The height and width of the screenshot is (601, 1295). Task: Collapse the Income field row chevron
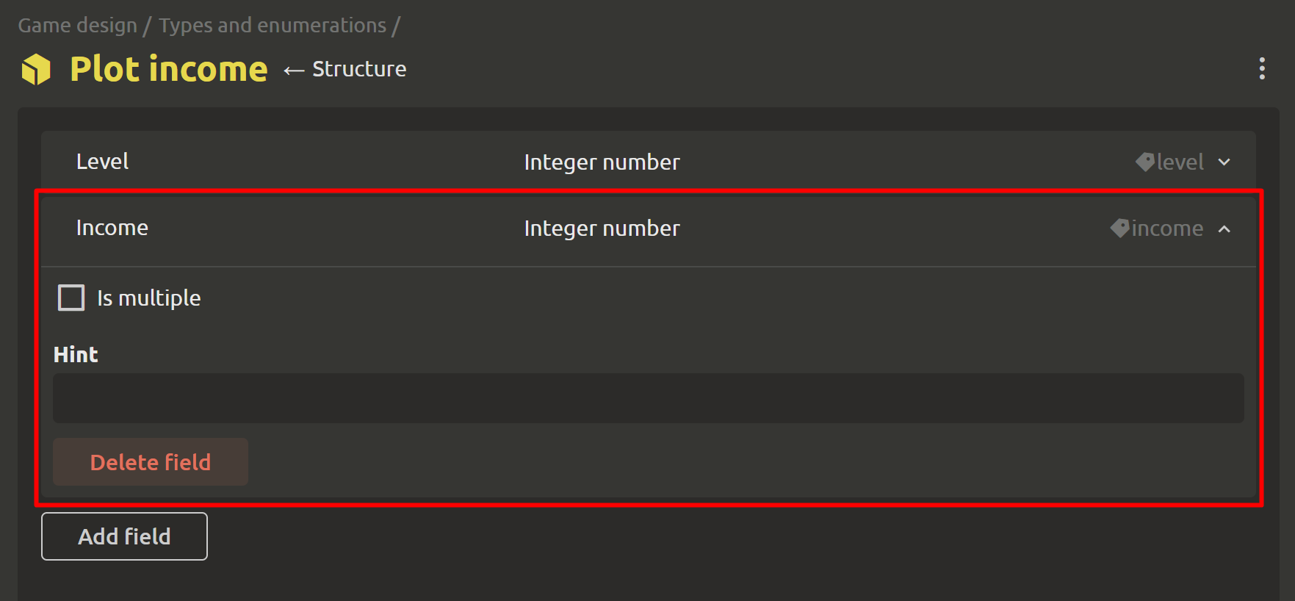click(x=1224, y=229)
